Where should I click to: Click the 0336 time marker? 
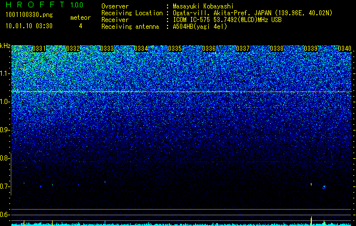[x=209, y=49]
